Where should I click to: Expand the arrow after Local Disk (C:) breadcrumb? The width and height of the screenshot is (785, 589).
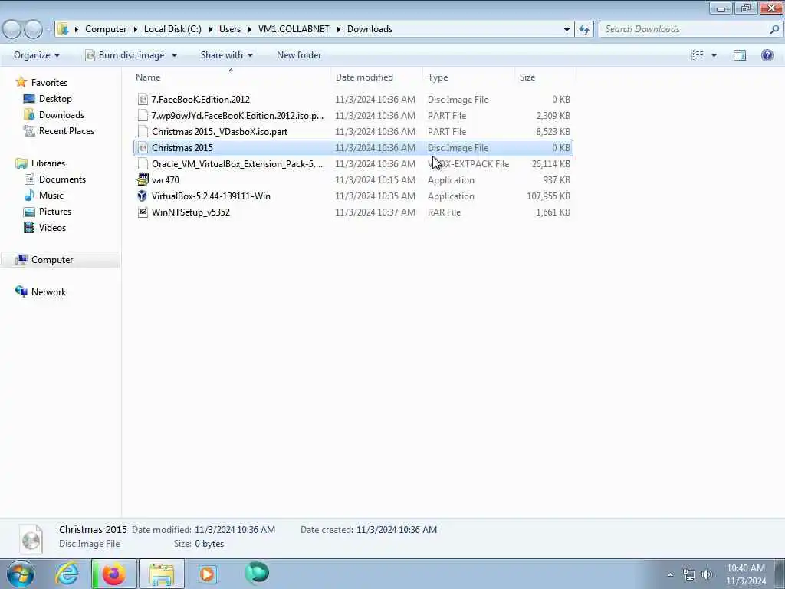click(x=210, y=30)
